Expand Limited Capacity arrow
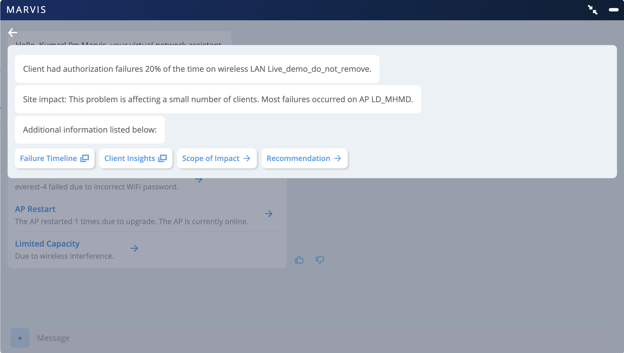 click(x=134, y=248)
